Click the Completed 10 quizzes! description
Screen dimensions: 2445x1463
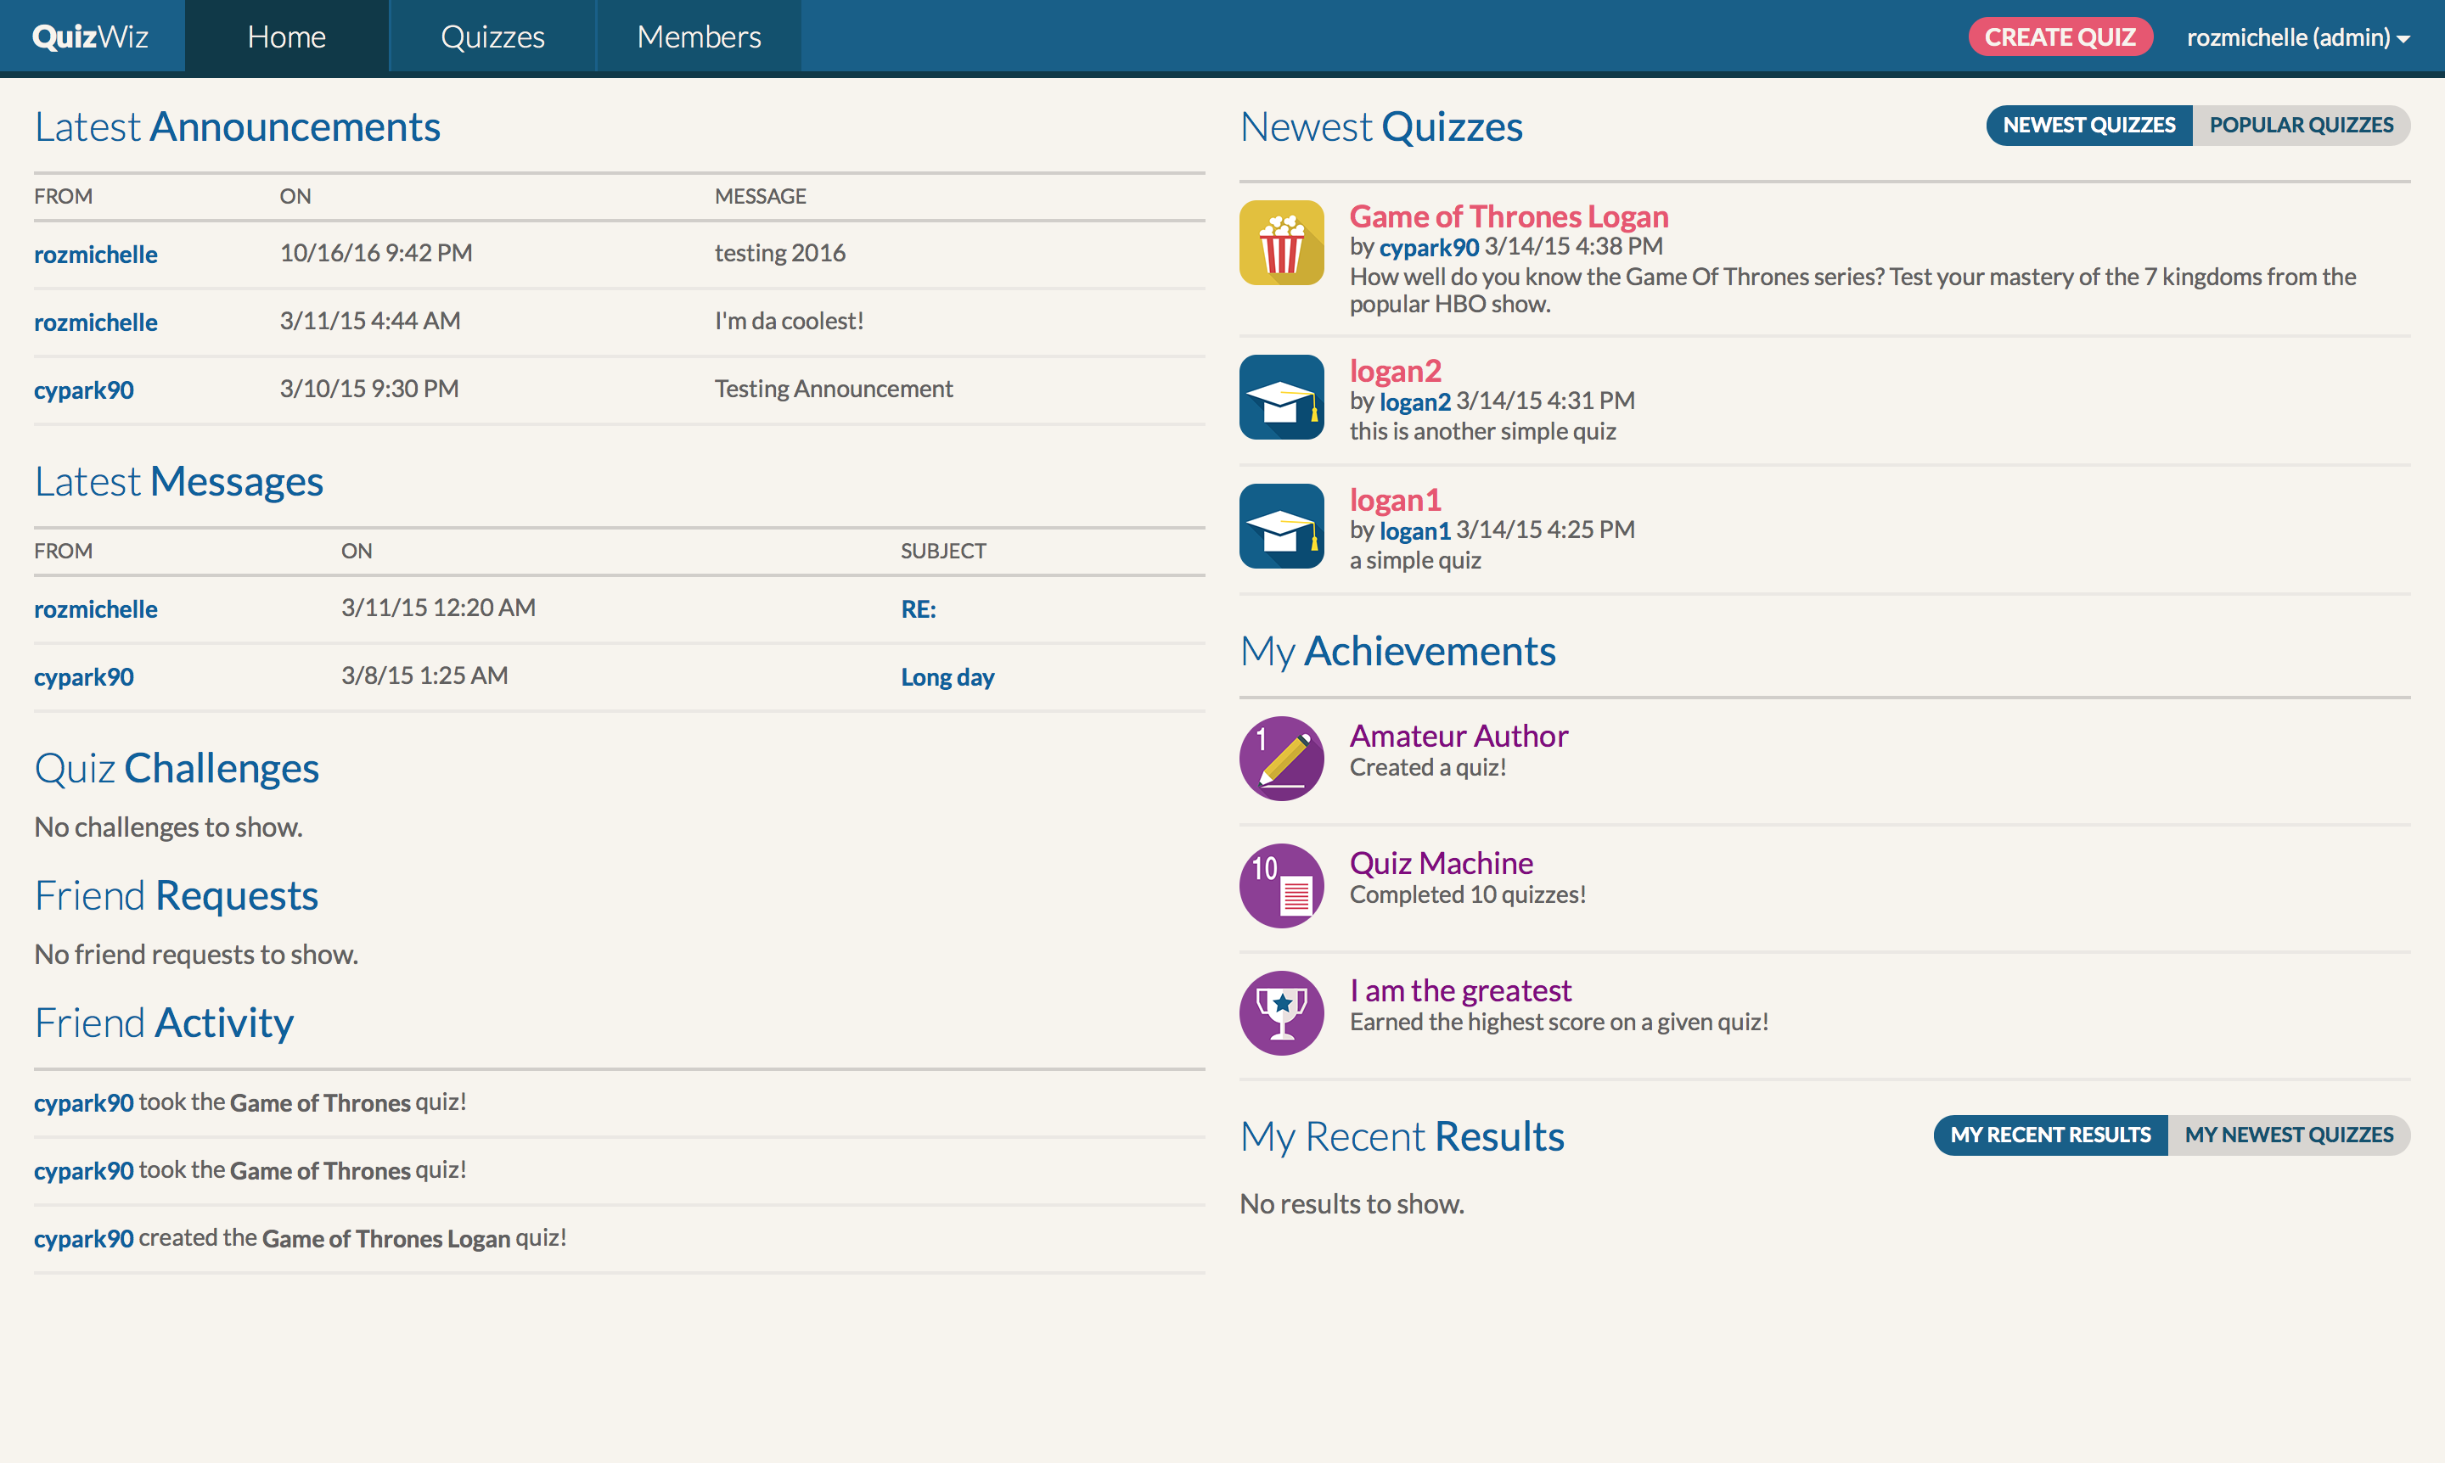click(1467, 895)
